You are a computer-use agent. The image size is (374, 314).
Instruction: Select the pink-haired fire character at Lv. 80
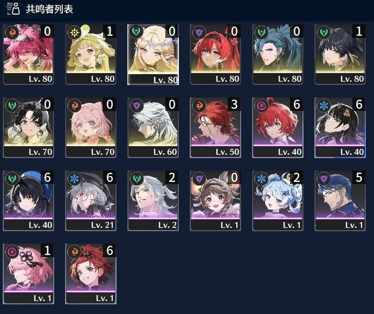tap(28, 54)
